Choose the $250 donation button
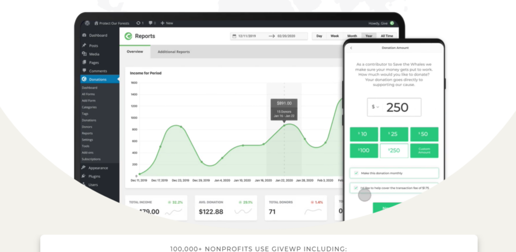The width and height of the screenshot is (516, 252). tap(394, 150)
